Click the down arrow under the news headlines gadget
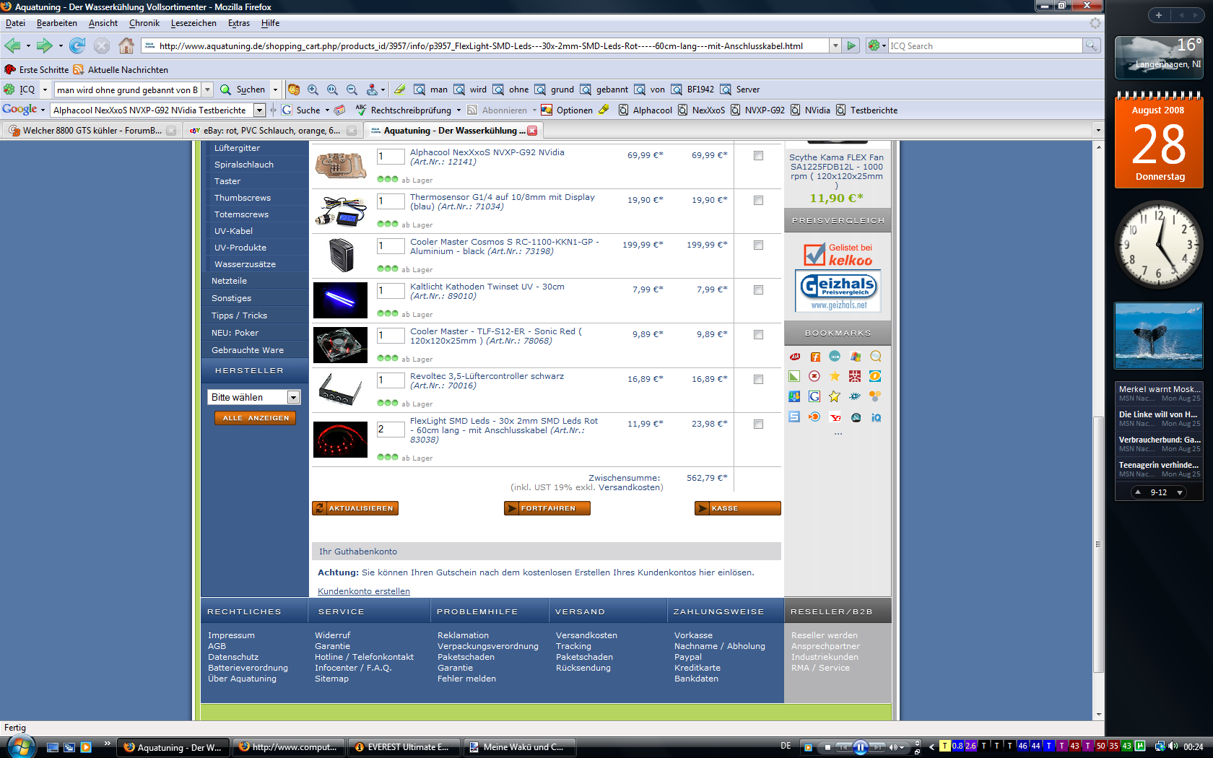Screen dimensions: 1213x758 [x=1180, y=492]
